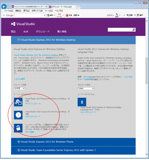149x160 pixels.
Task: Click the 製品 navigation item
Action: click(x=13, y=32)
